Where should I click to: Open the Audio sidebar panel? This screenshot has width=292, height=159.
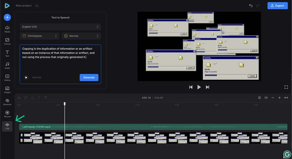[7, 66]
